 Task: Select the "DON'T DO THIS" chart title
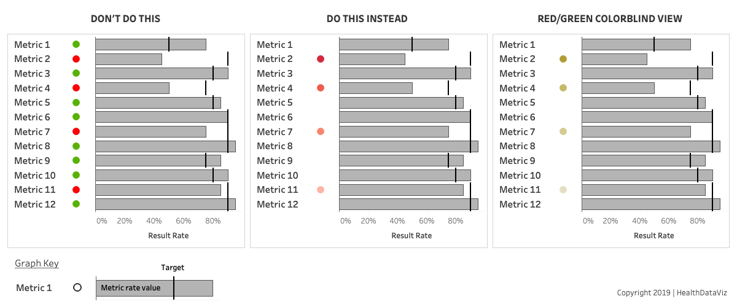[125, 19]
